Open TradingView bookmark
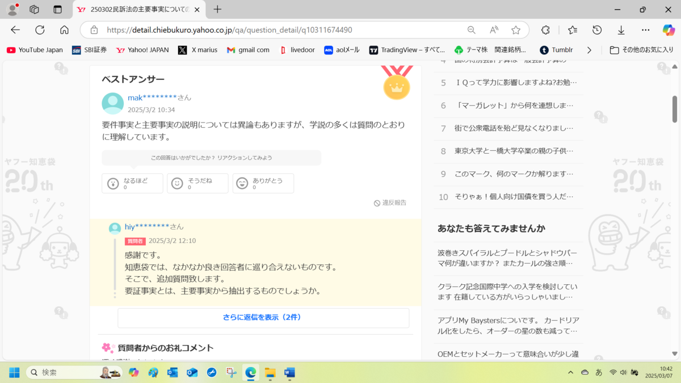The width and height of the screenshot is (681, 383). pos(407,50)
